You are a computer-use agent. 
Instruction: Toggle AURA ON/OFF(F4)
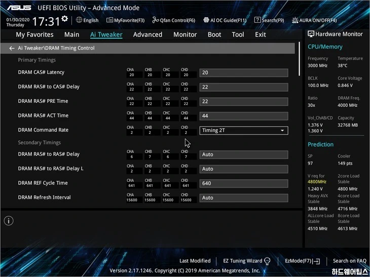point(314,20)
